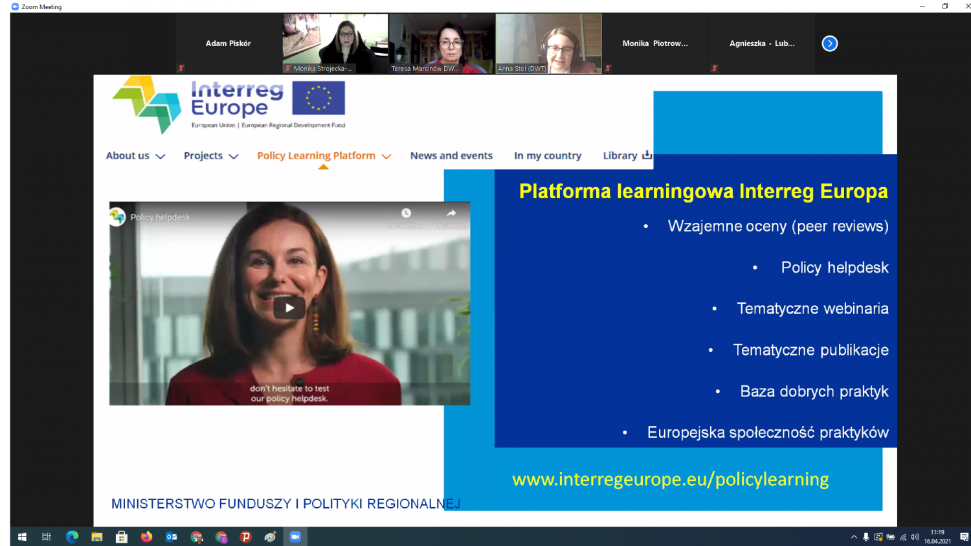The image size is (971, 546).
Task: Open the Policy Learning Platform dropdown
Action: (324, 155)
